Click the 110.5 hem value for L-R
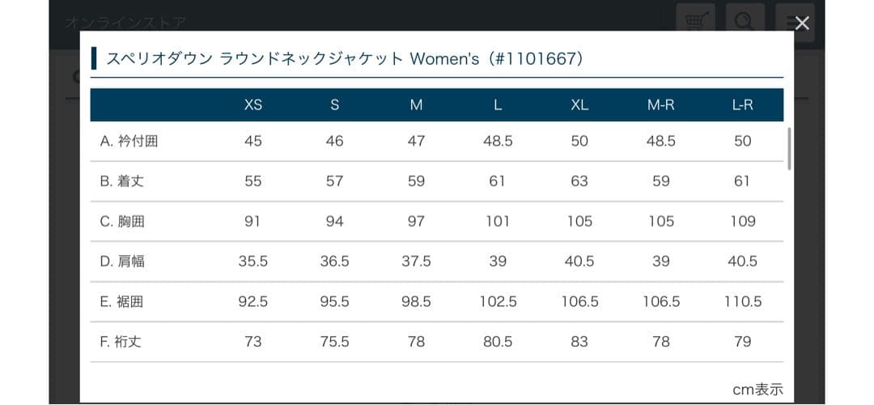 [742, 302]
